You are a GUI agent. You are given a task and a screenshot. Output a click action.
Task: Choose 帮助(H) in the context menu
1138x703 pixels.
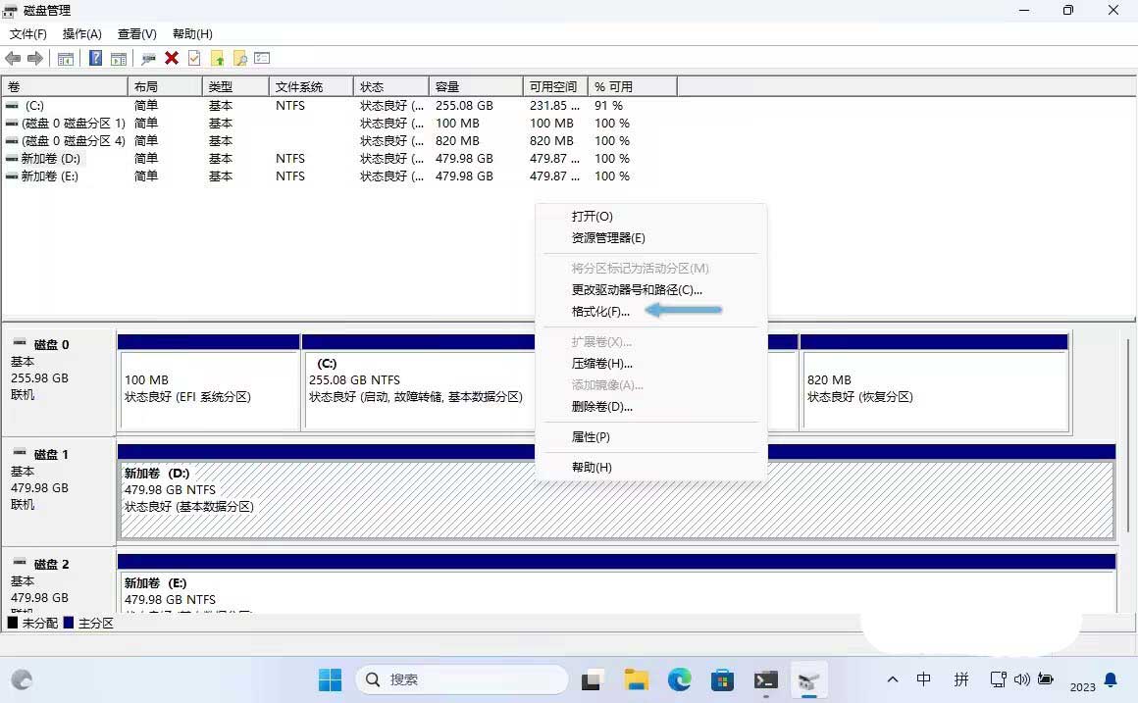[x=651, y=468]
